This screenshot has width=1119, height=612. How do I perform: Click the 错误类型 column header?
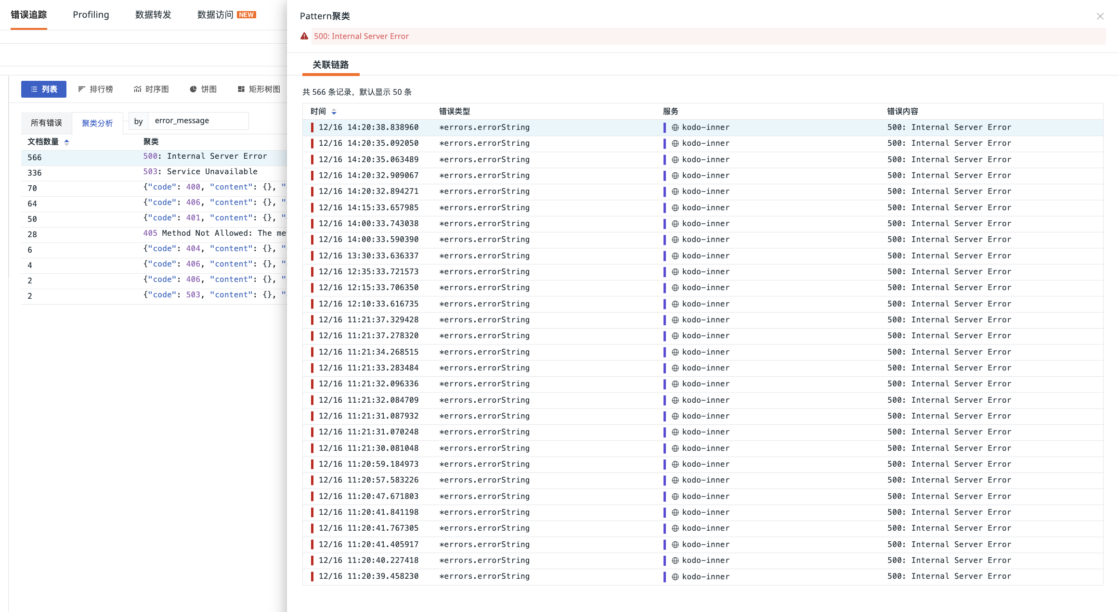coord(455,112)
